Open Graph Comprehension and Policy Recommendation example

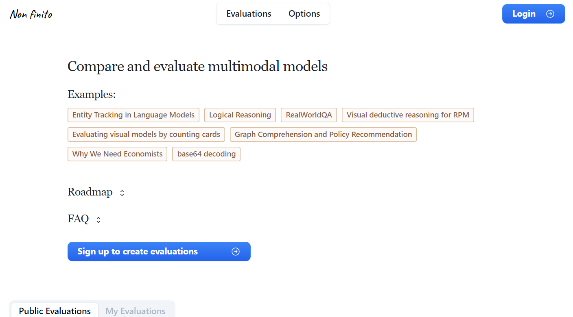(323, 135)
